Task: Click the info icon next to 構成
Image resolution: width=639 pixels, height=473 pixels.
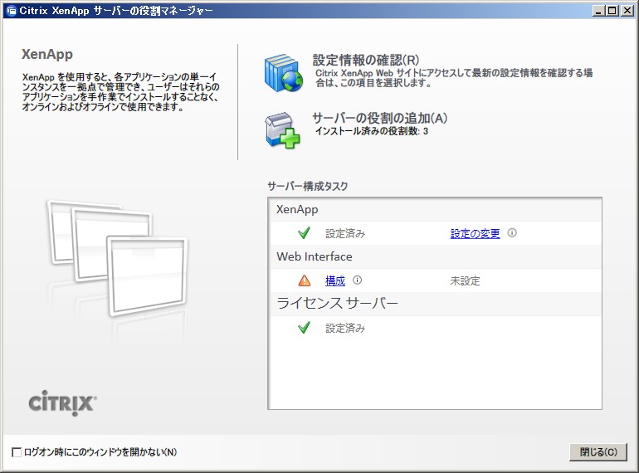Action: pos(358,280)
